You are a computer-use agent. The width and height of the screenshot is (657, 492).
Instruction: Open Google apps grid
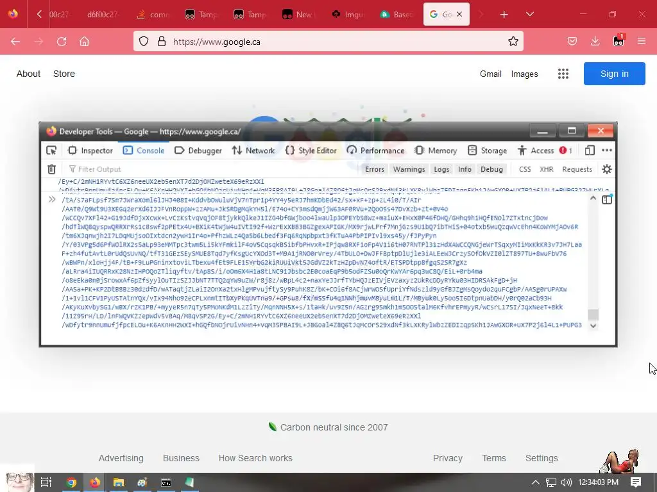click(x=563, y=74)
